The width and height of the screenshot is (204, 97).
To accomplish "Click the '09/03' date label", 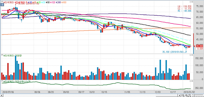I will click(66, 92).
